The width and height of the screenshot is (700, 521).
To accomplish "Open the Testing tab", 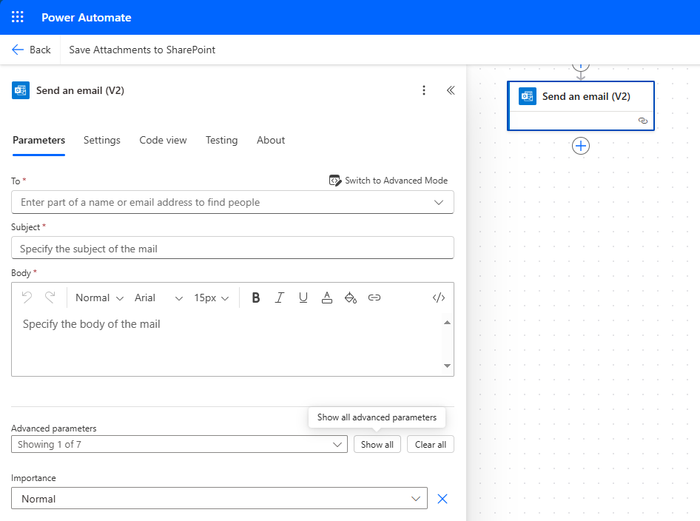I will click(221, 140).
